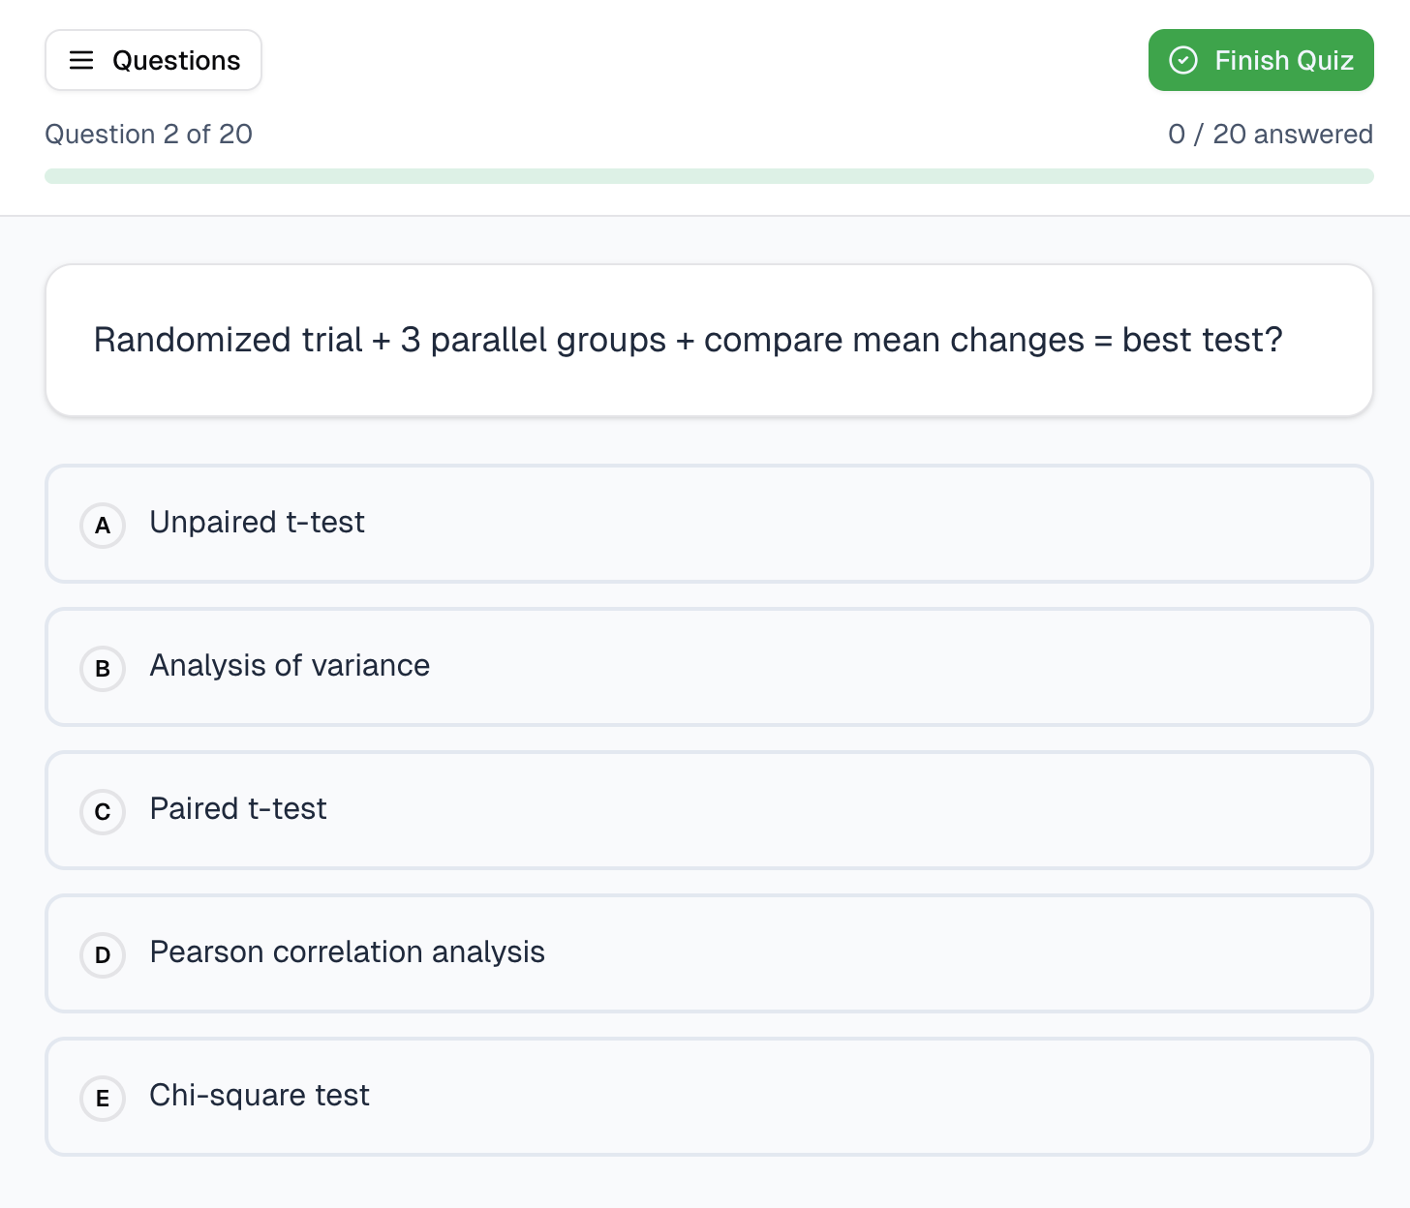
Task: Click the question text card
Action: click(x=709, y=340)
